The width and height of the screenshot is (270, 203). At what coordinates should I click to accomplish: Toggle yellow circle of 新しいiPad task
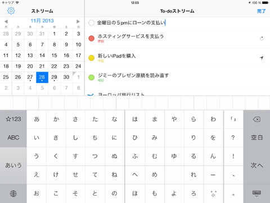91,58
